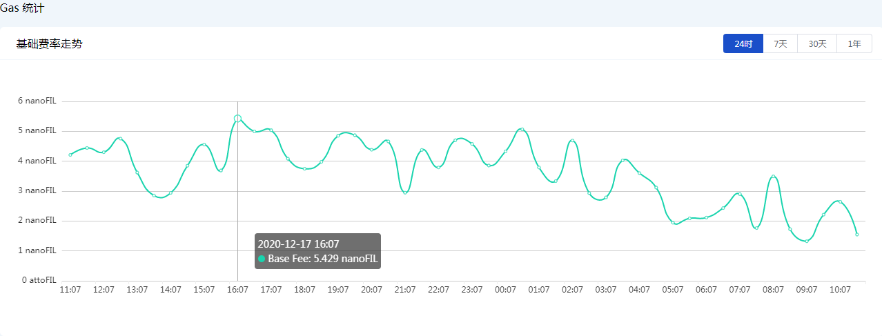The height and width of the screenshot is (336, 882).
Task: Switch to the 24时 time range tab
Action: (x=743, y=43)
